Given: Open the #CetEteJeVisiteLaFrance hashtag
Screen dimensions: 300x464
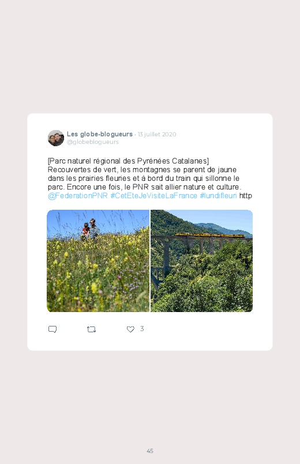Looking at the screenshot, I should 153,196.
